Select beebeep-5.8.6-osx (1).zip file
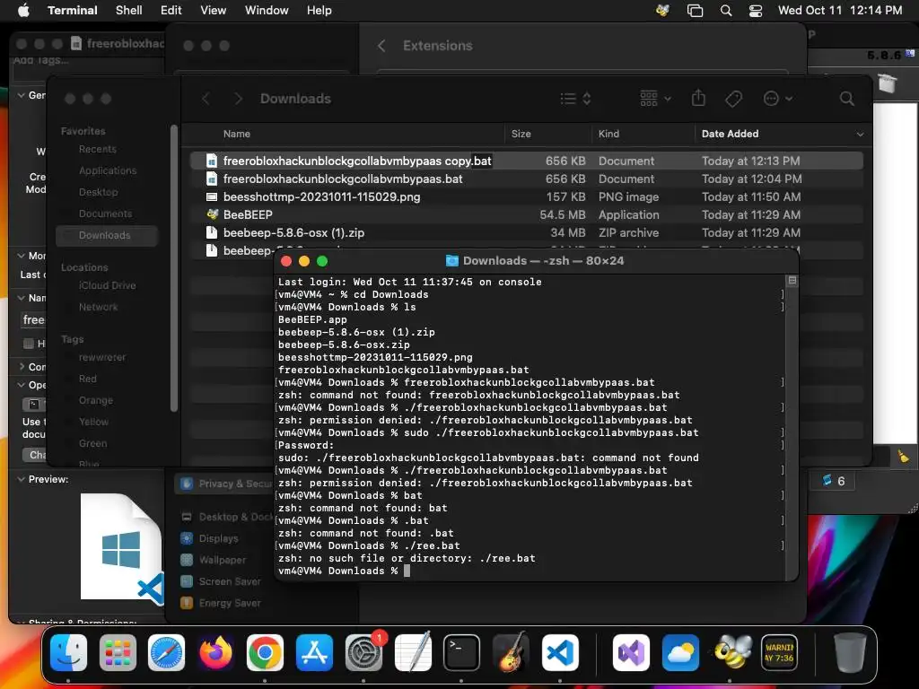 coord(526,232)
